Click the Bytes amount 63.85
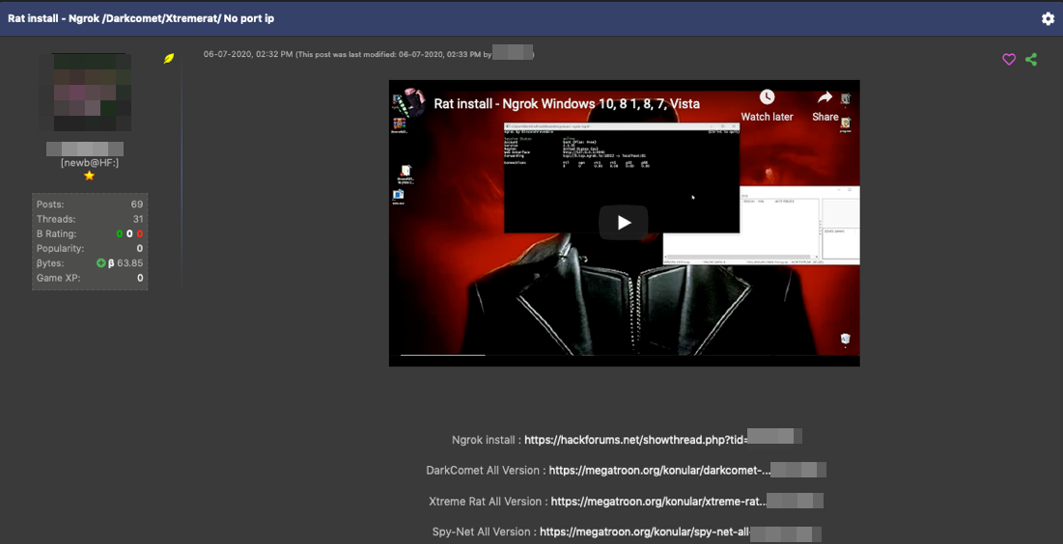The width and height of the screenshot is (1063, 544). [130, 263]
